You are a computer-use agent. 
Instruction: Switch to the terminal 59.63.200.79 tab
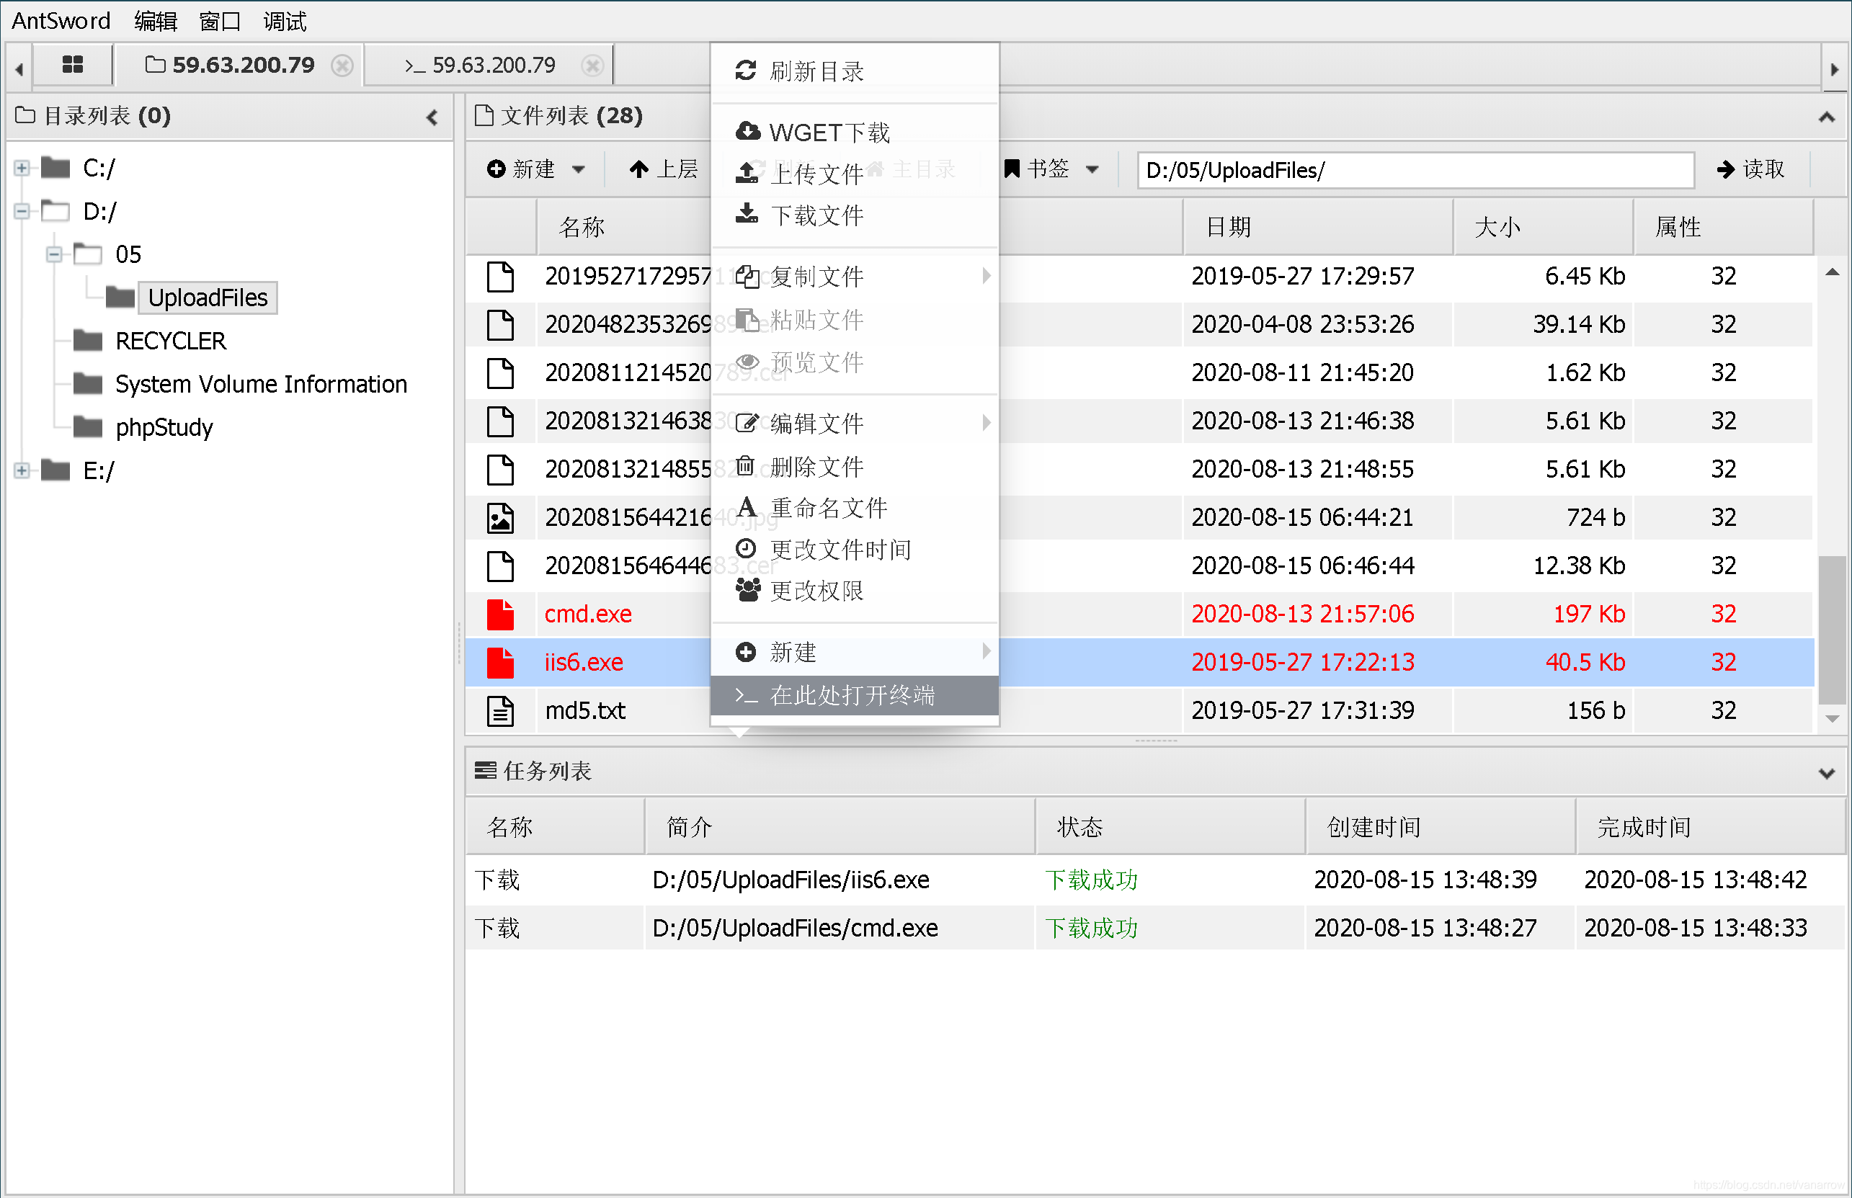pos(489,66)
